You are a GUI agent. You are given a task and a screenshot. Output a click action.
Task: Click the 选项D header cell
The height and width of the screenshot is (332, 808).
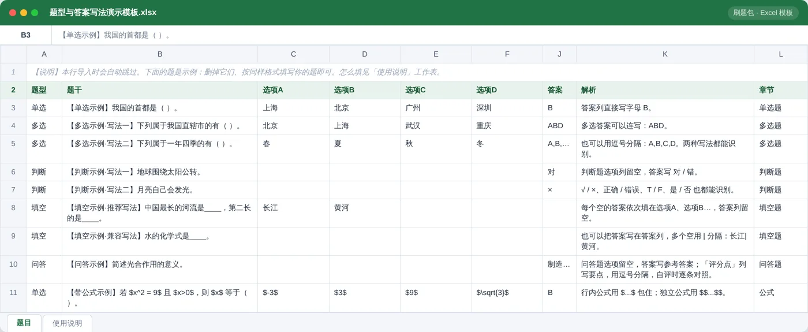coord(507,90)
